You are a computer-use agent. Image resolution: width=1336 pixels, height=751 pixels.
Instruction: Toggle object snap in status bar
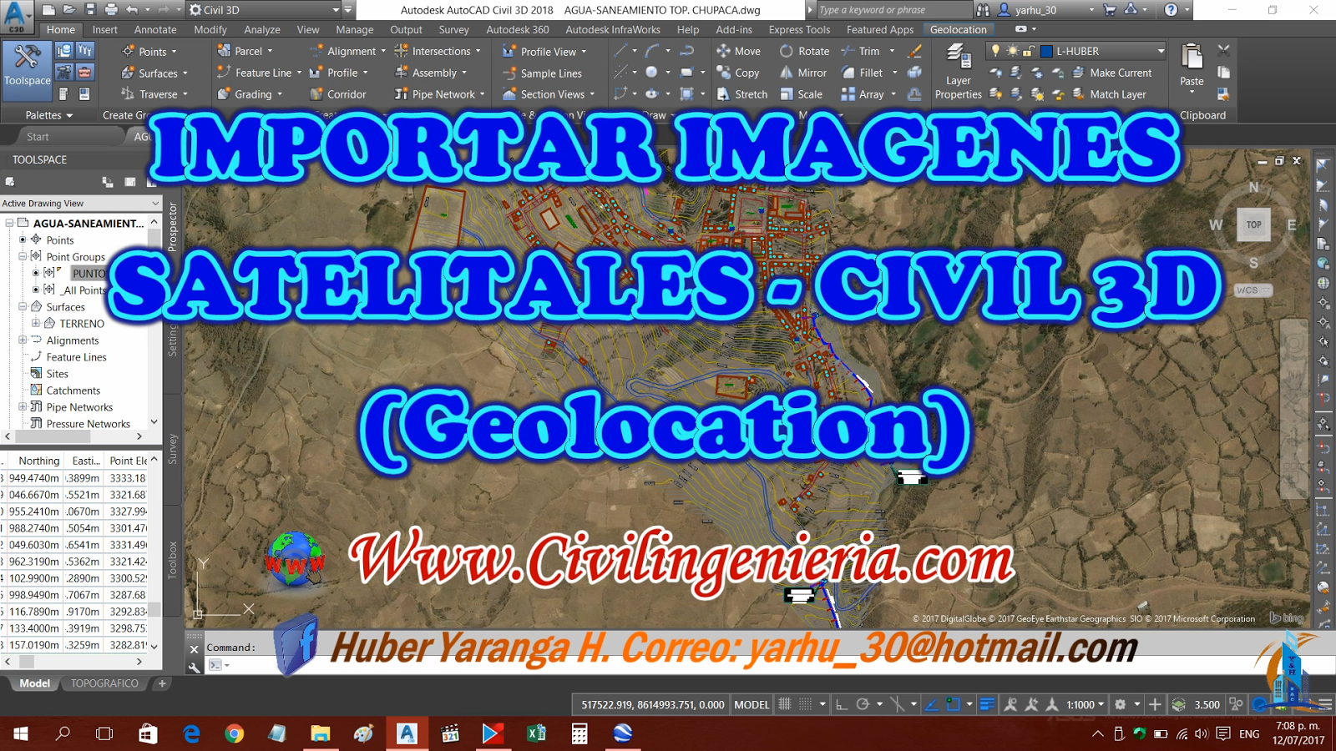pyautogui.click(x=954, y=704)
